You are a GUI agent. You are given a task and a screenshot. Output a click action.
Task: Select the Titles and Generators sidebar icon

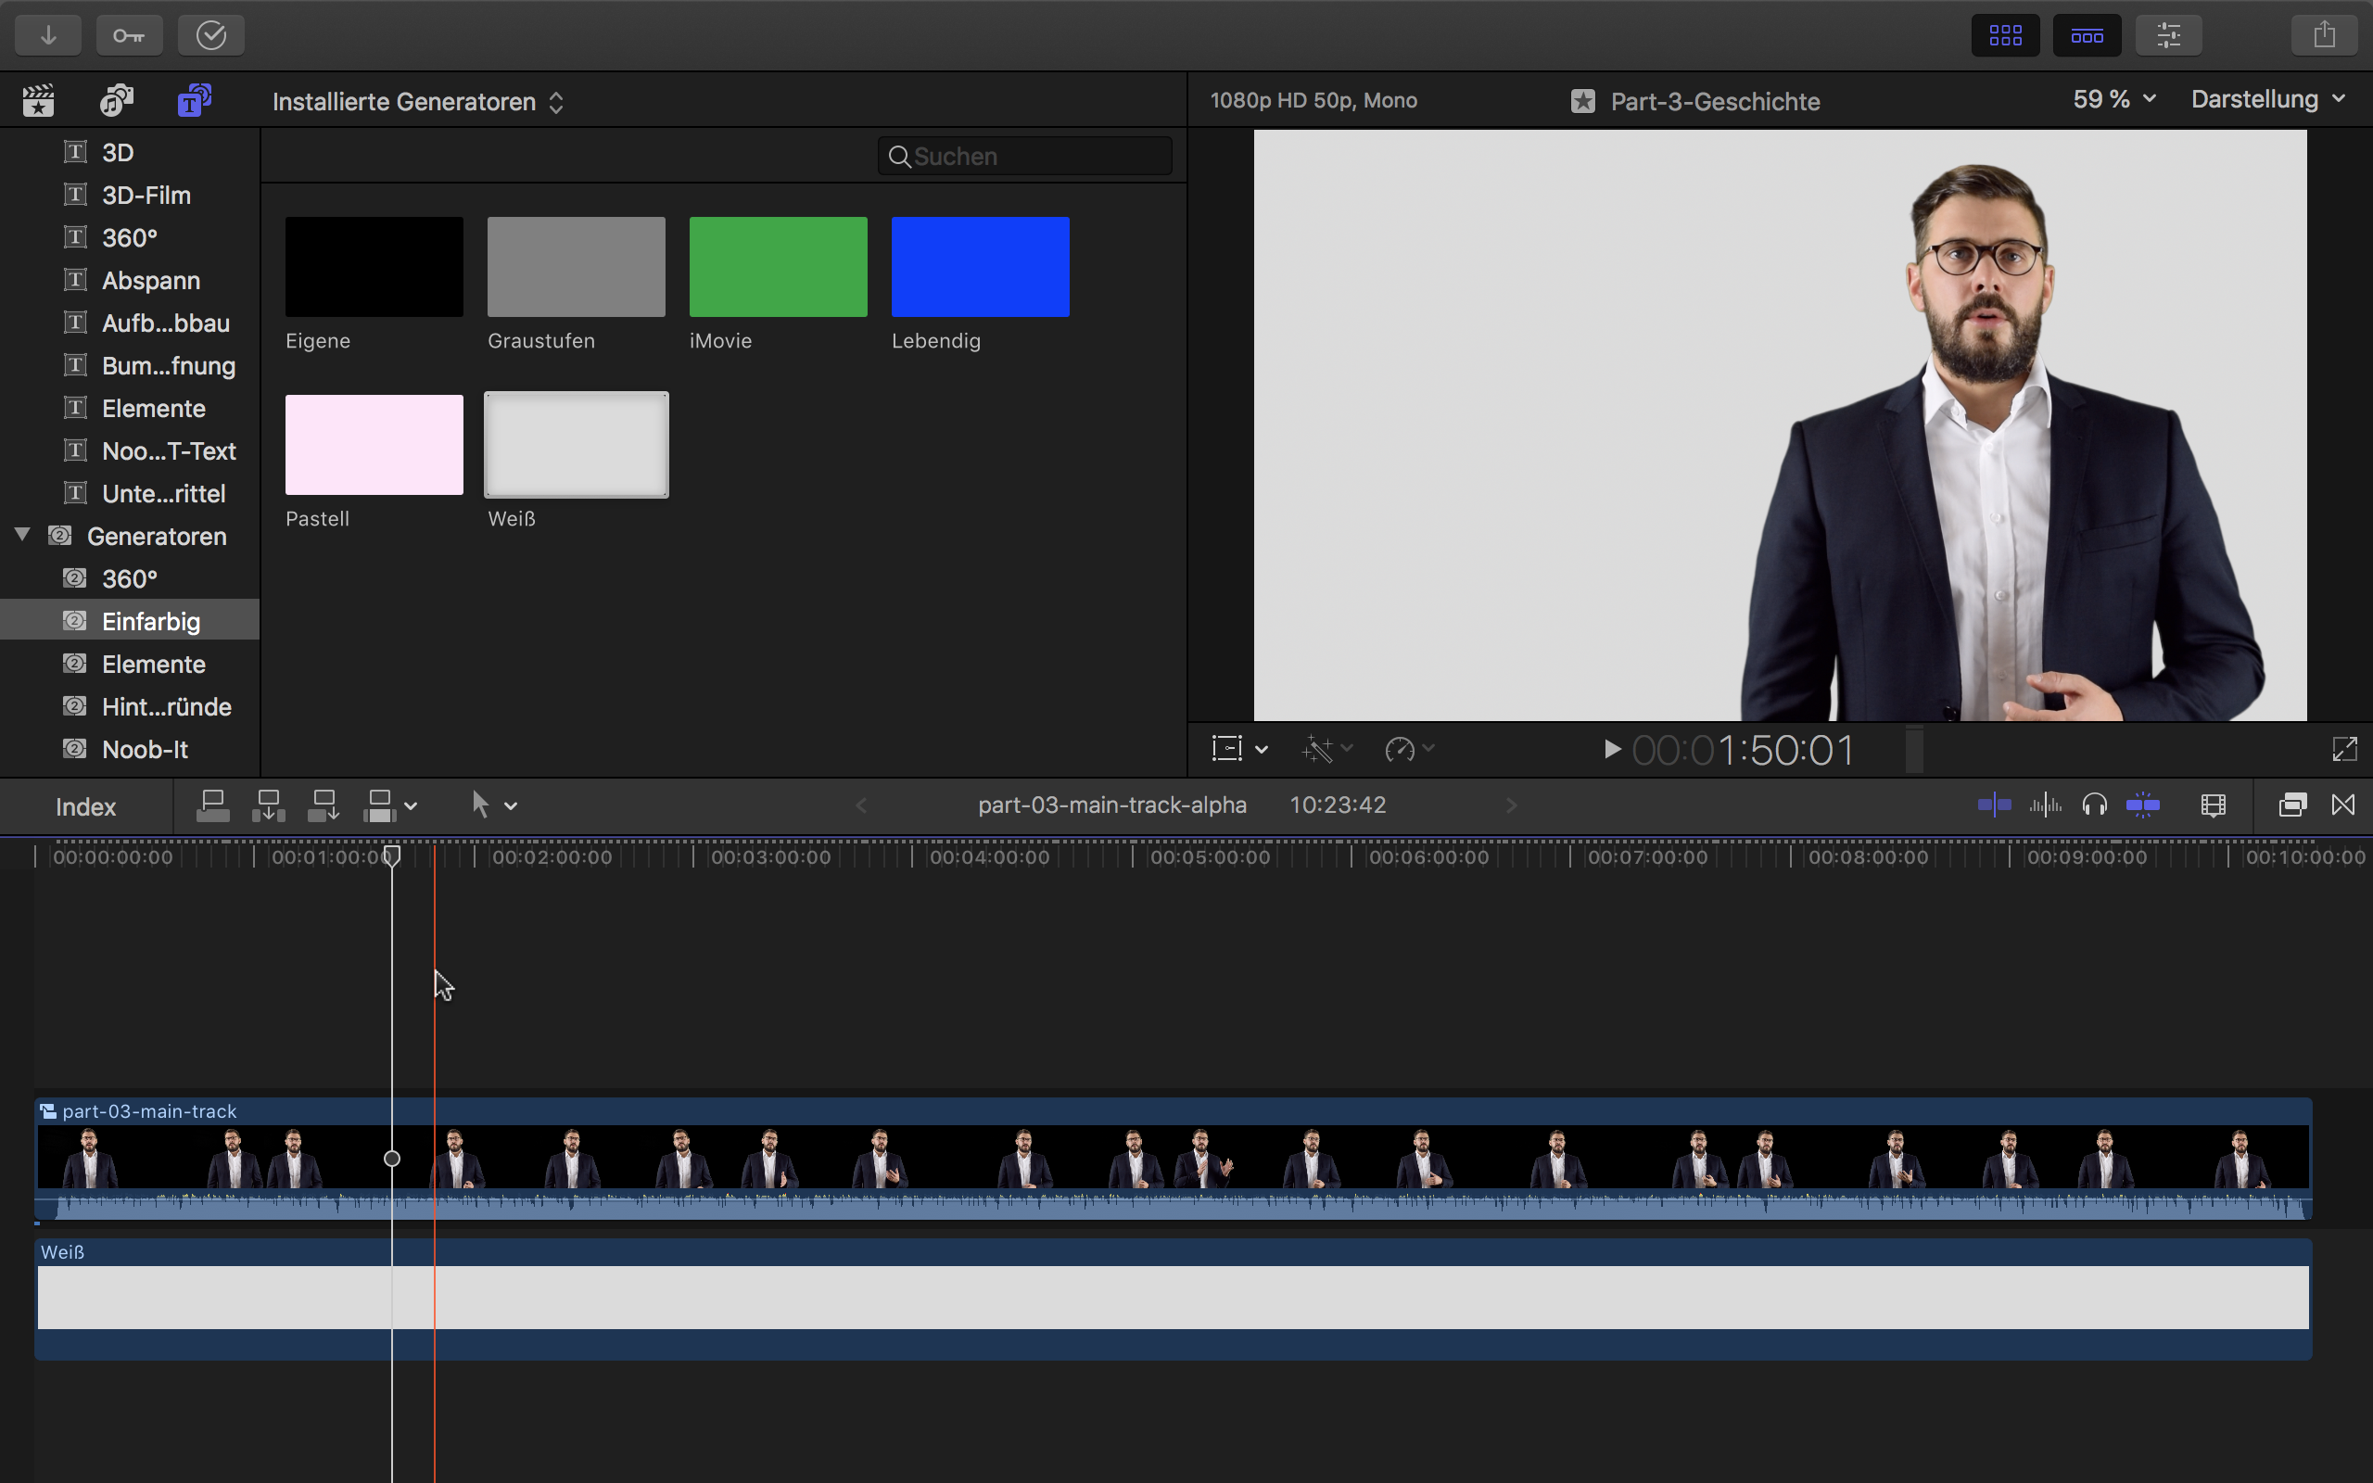click(x=194, y=101)
